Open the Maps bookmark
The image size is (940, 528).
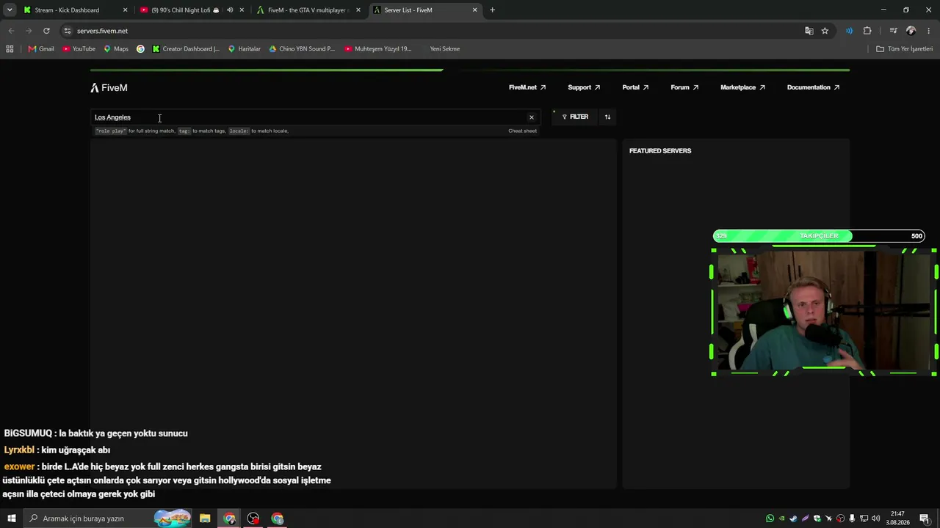(116, 49)
